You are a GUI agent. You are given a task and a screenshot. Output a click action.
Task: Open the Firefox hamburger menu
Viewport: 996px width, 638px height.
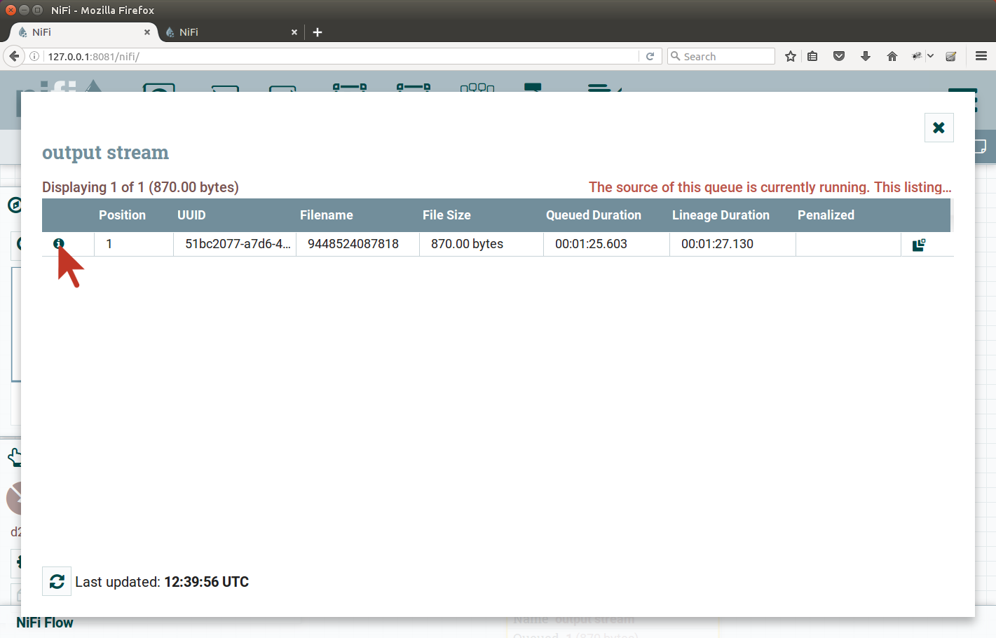coord(981,56)
